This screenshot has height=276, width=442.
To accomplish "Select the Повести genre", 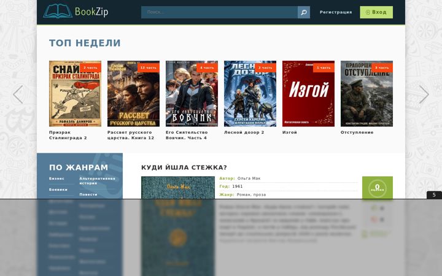I will [x=88, y=194].
